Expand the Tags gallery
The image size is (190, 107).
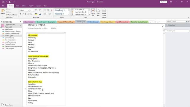(89, 15)
